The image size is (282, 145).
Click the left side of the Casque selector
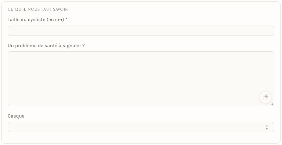(x=36, y=127)
